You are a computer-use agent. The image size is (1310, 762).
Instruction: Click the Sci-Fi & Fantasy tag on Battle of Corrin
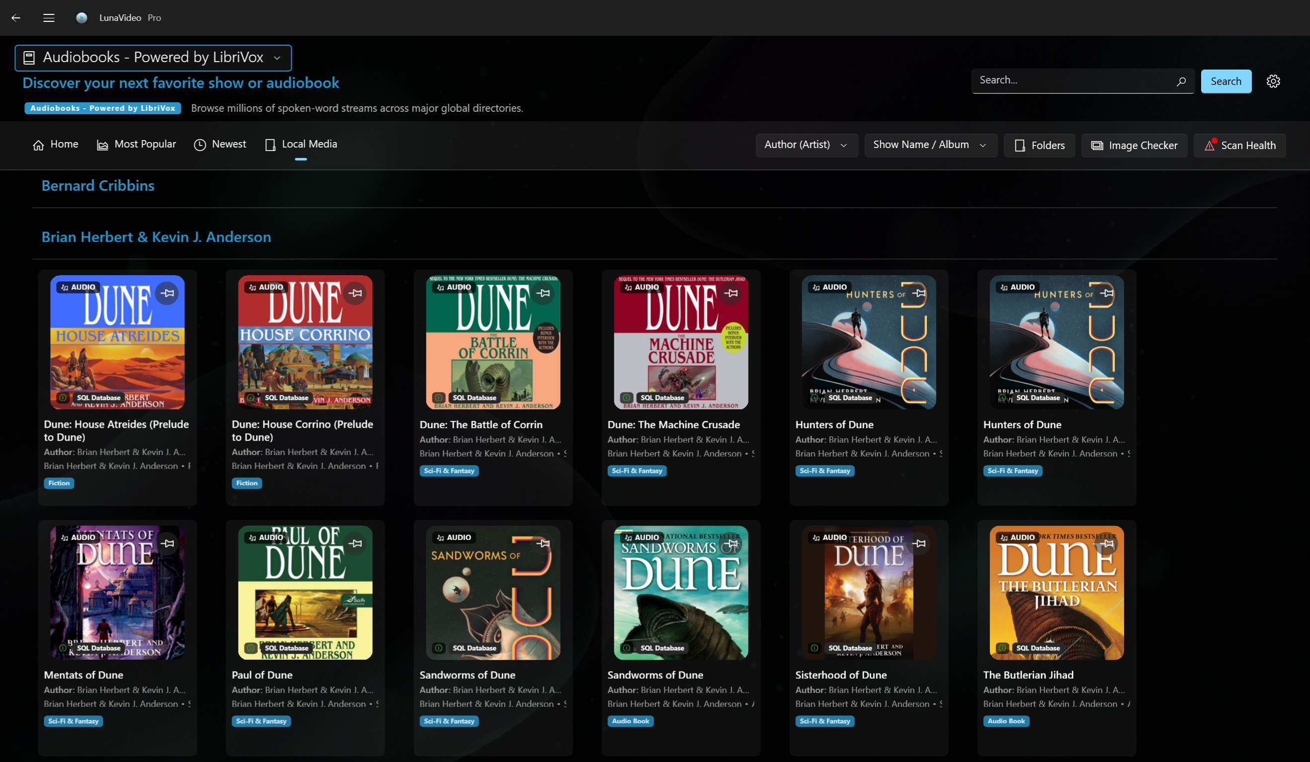[x=449, y=471]
